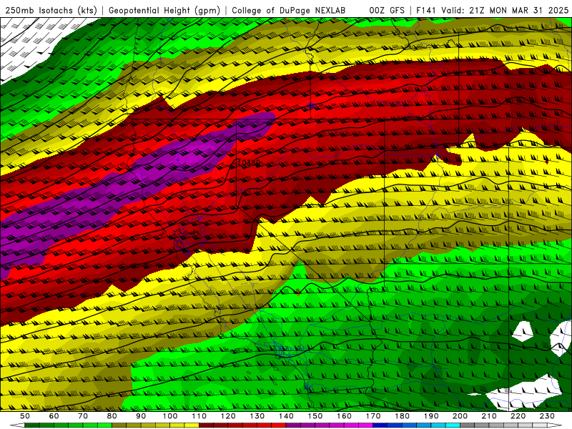Click the 220 value on the legend scale
The height and width of the screenshot is (429, 572).
tap(518, 416)
